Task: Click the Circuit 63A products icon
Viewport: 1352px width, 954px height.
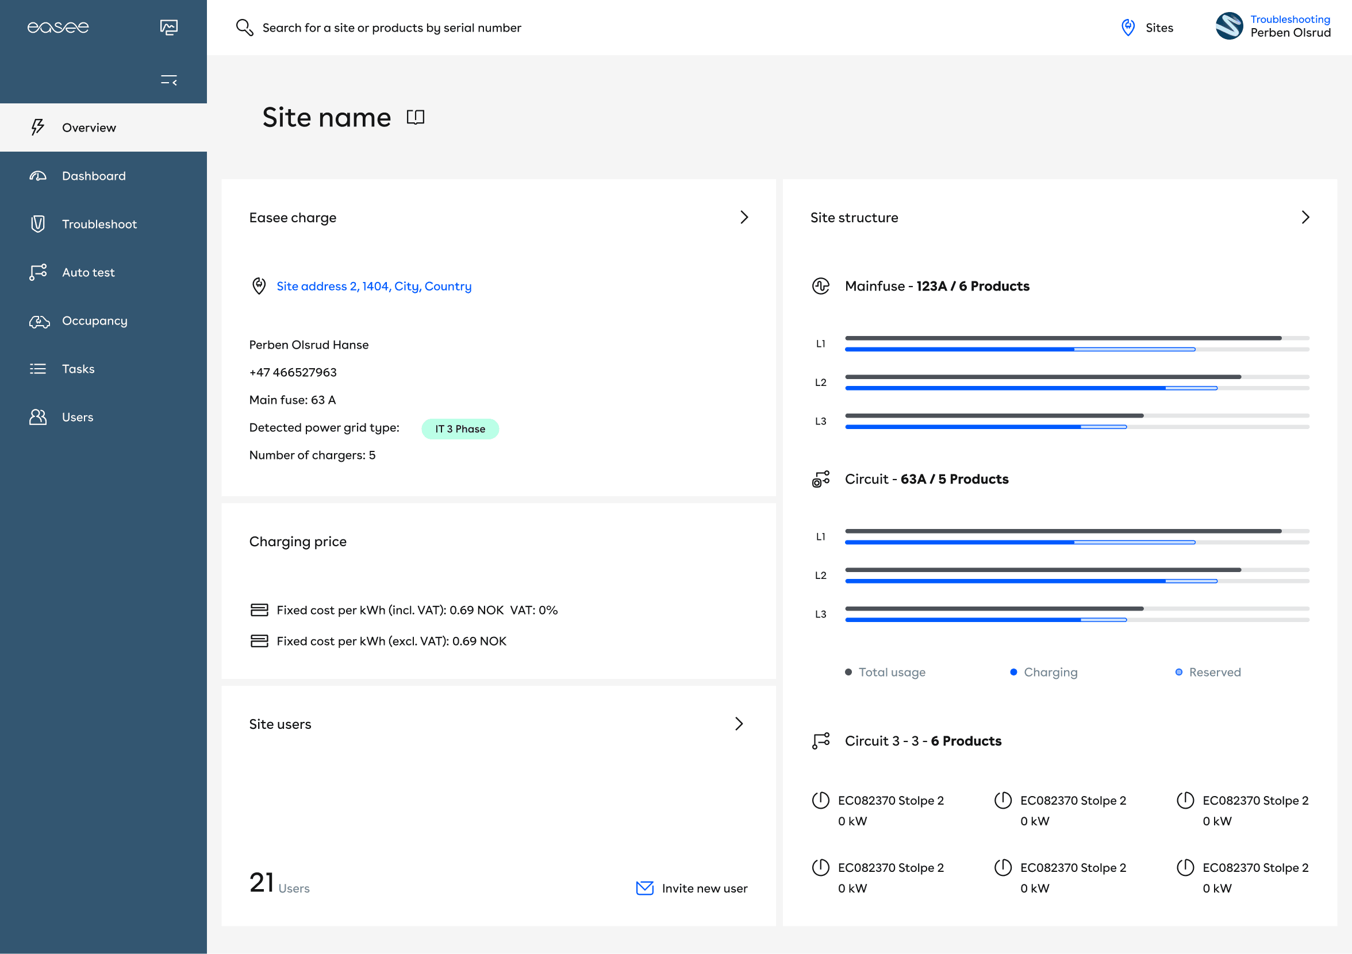Action: [x=820, y=479]
